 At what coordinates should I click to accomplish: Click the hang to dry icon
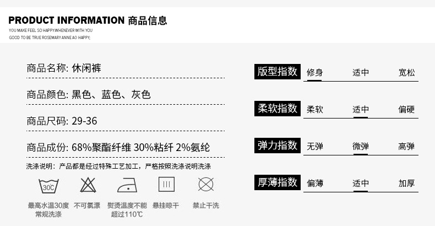click(166, 185)
